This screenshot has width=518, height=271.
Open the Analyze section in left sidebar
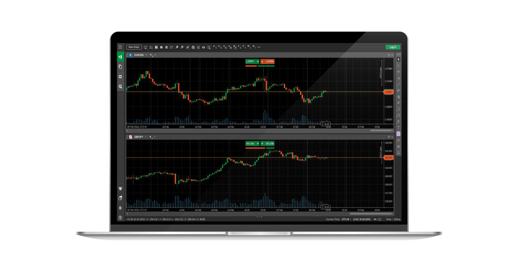[120, 86]
